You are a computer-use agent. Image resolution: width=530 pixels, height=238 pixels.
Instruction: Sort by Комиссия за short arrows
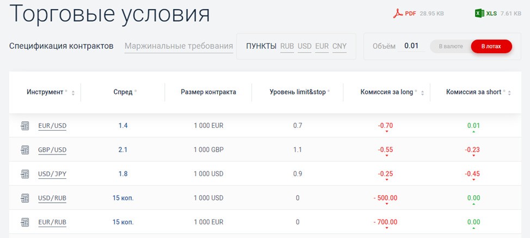(509, 93)
